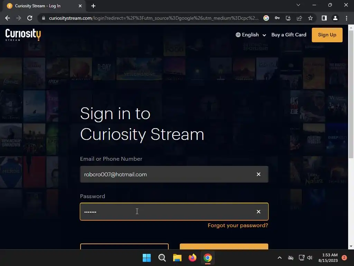The image size is (354, 266).
Task: Open a new browser tab
Action: 93,6
